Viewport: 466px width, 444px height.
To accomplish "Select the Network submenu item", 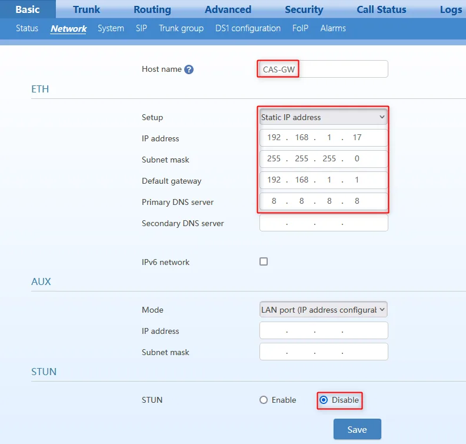I will [x=68, y=28].
